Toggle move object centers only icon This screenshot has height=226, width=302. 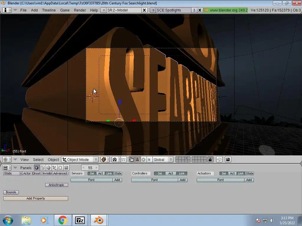[x=124, y=159]
